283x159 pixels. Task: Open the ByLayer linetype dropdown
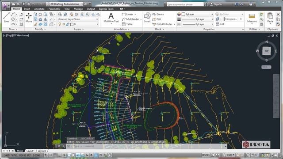198,24
